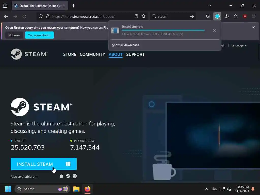Open File Explorer from taskbar
This screenshot has width=260, height=195.
pos(76,189)
